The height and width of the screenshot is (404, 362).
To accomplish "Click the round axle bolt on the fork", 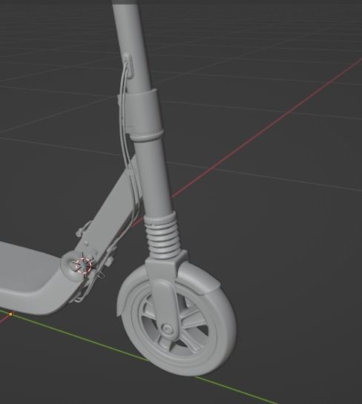I will point(168,329).
